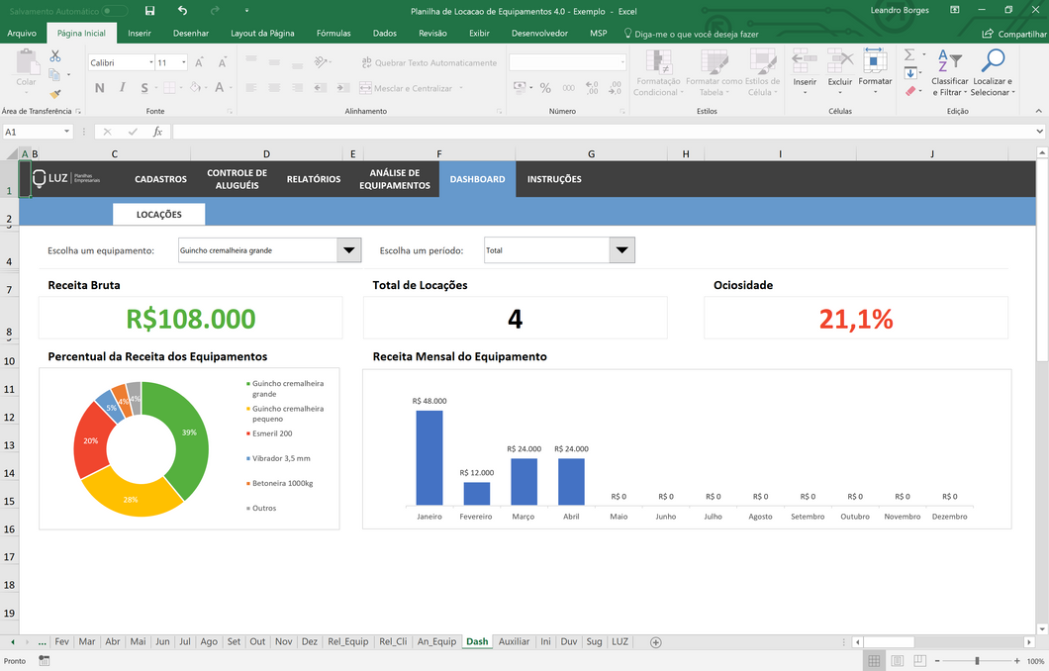The height and width of the screenshot is (671, 1049).
Task: Open the equipment selection dropdown arrow
Action: pyautogui.click(x=348, y=250)
